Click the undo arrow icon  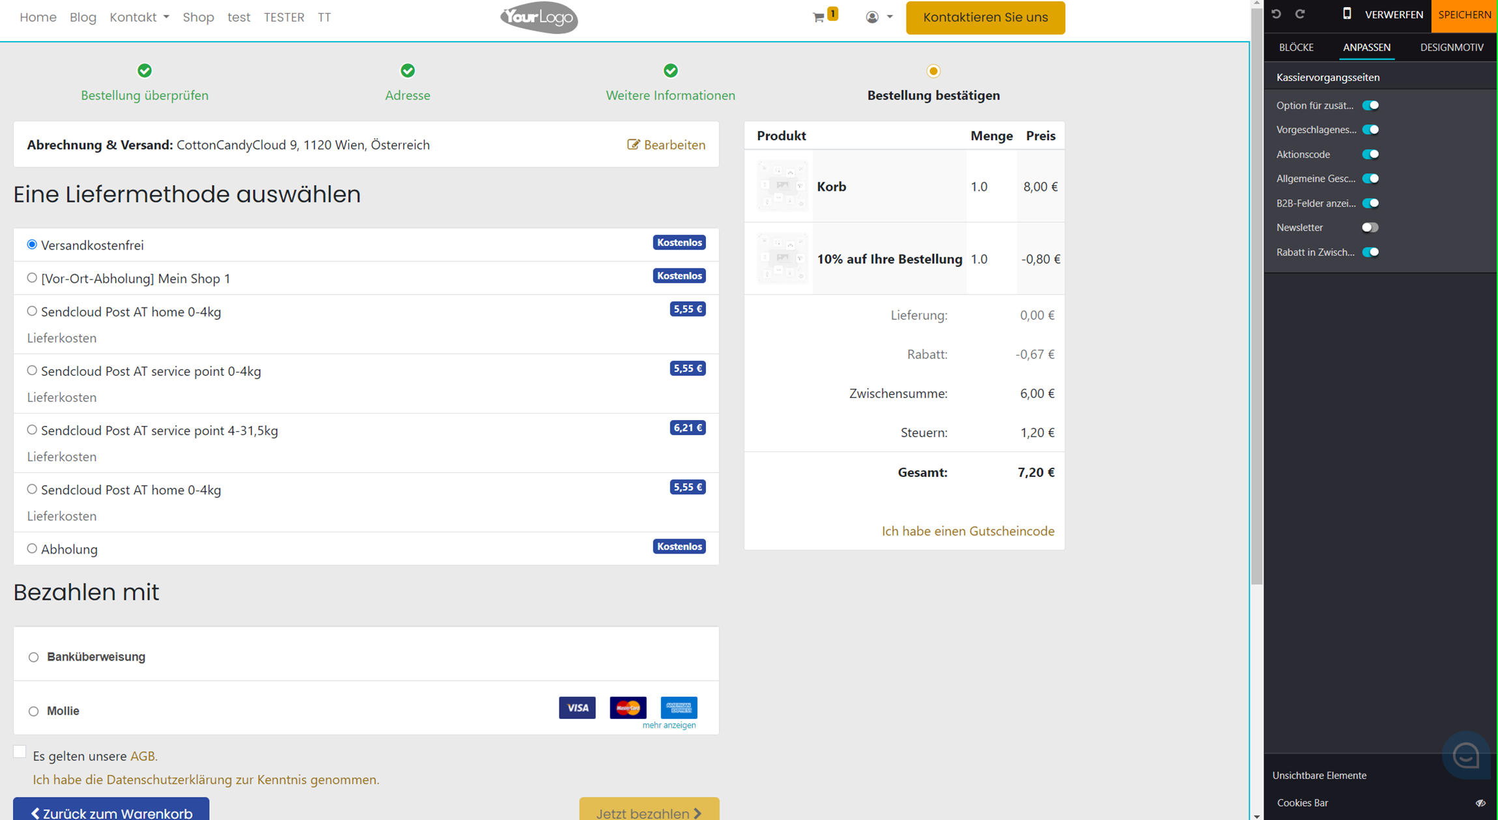(x=1277, y=14)
